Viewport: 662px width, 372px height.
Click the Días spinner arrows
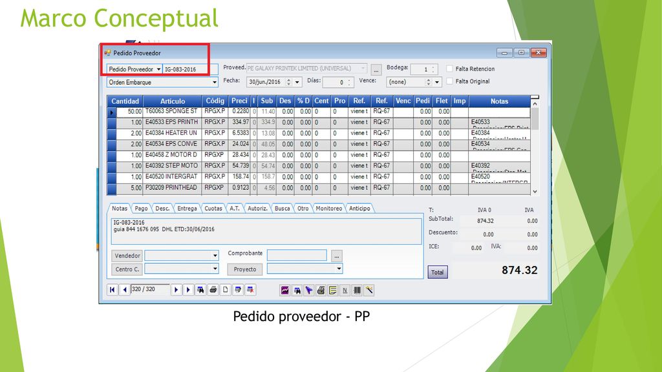tap(349, 82)
